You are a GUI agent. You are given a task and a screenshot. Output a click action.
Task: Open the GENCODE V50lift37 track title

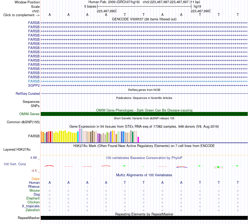click(144, 19)
